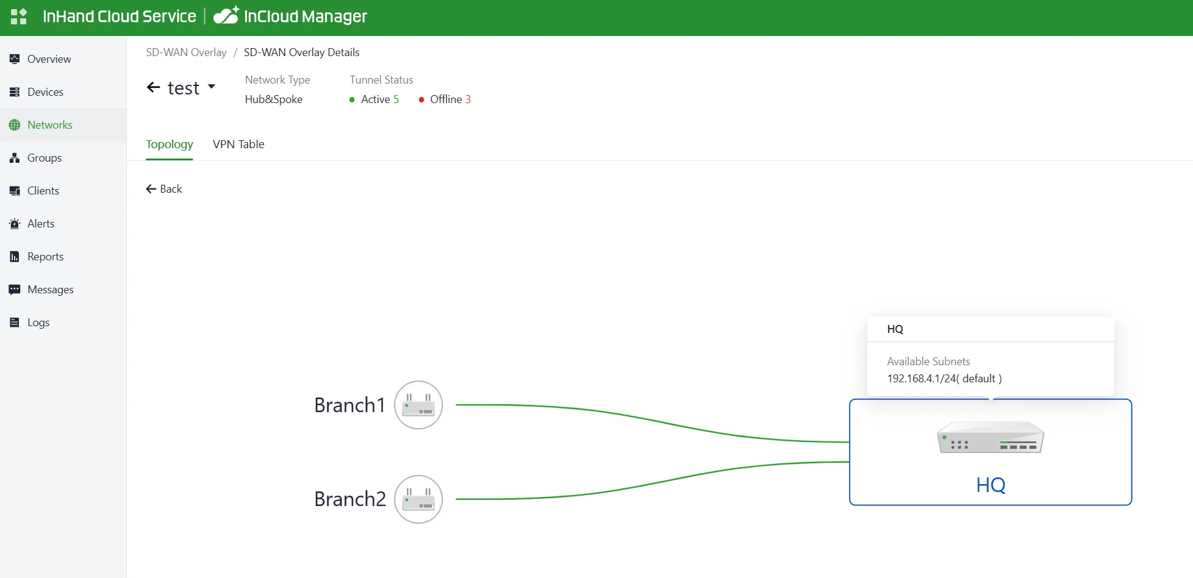This screenshot has width=1193, height=578.
Task: Click the Logs sidebar icon
Action: coord(15,323)
